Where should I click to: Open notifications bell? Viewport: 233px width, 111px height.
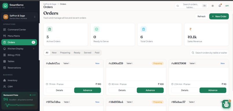220,6
